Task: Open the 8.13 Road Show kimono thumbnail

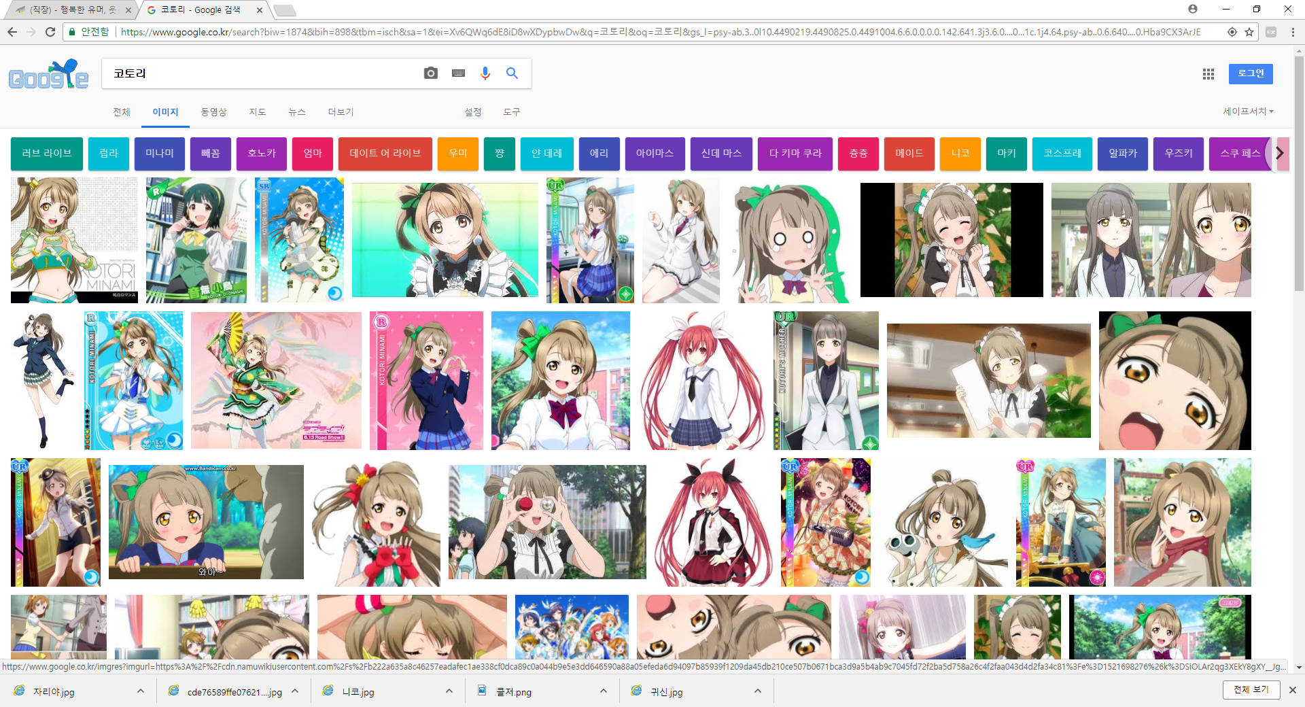Action: pyautogui.click(x=276, y=380)
